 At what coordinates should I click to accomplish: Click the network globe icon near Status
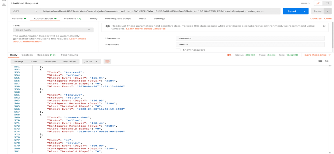coord(229,55)
